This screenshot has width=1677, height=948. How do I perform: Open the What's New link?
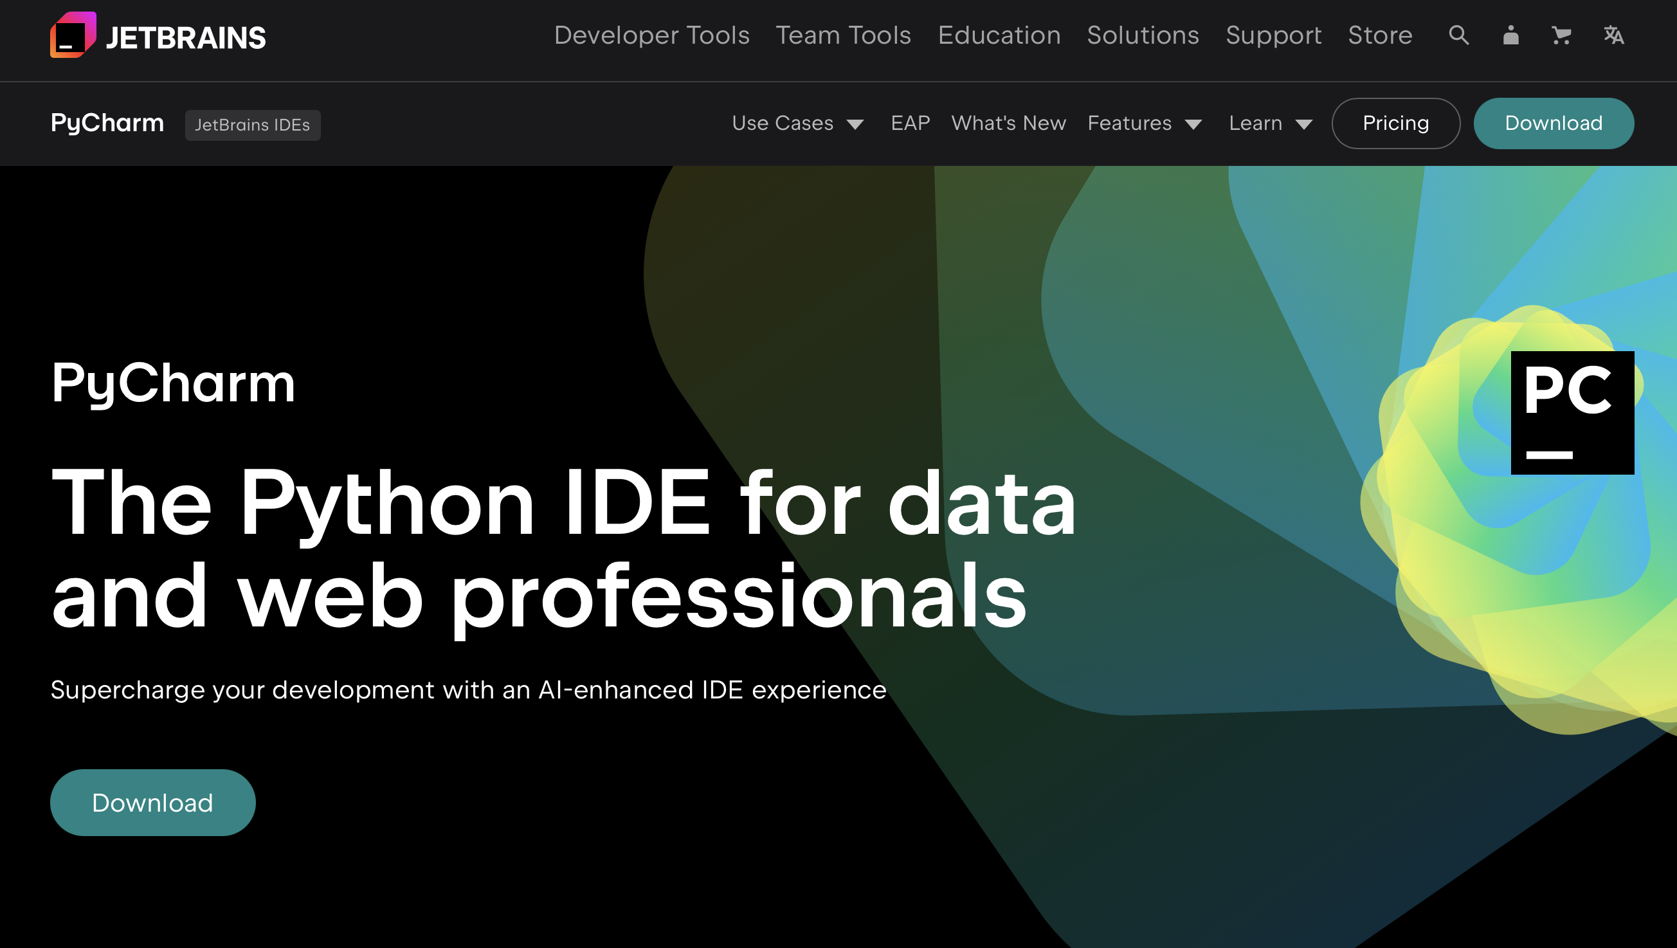coord(1008,123)
